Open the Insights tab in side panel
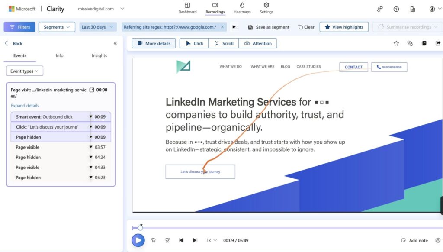 99,55
